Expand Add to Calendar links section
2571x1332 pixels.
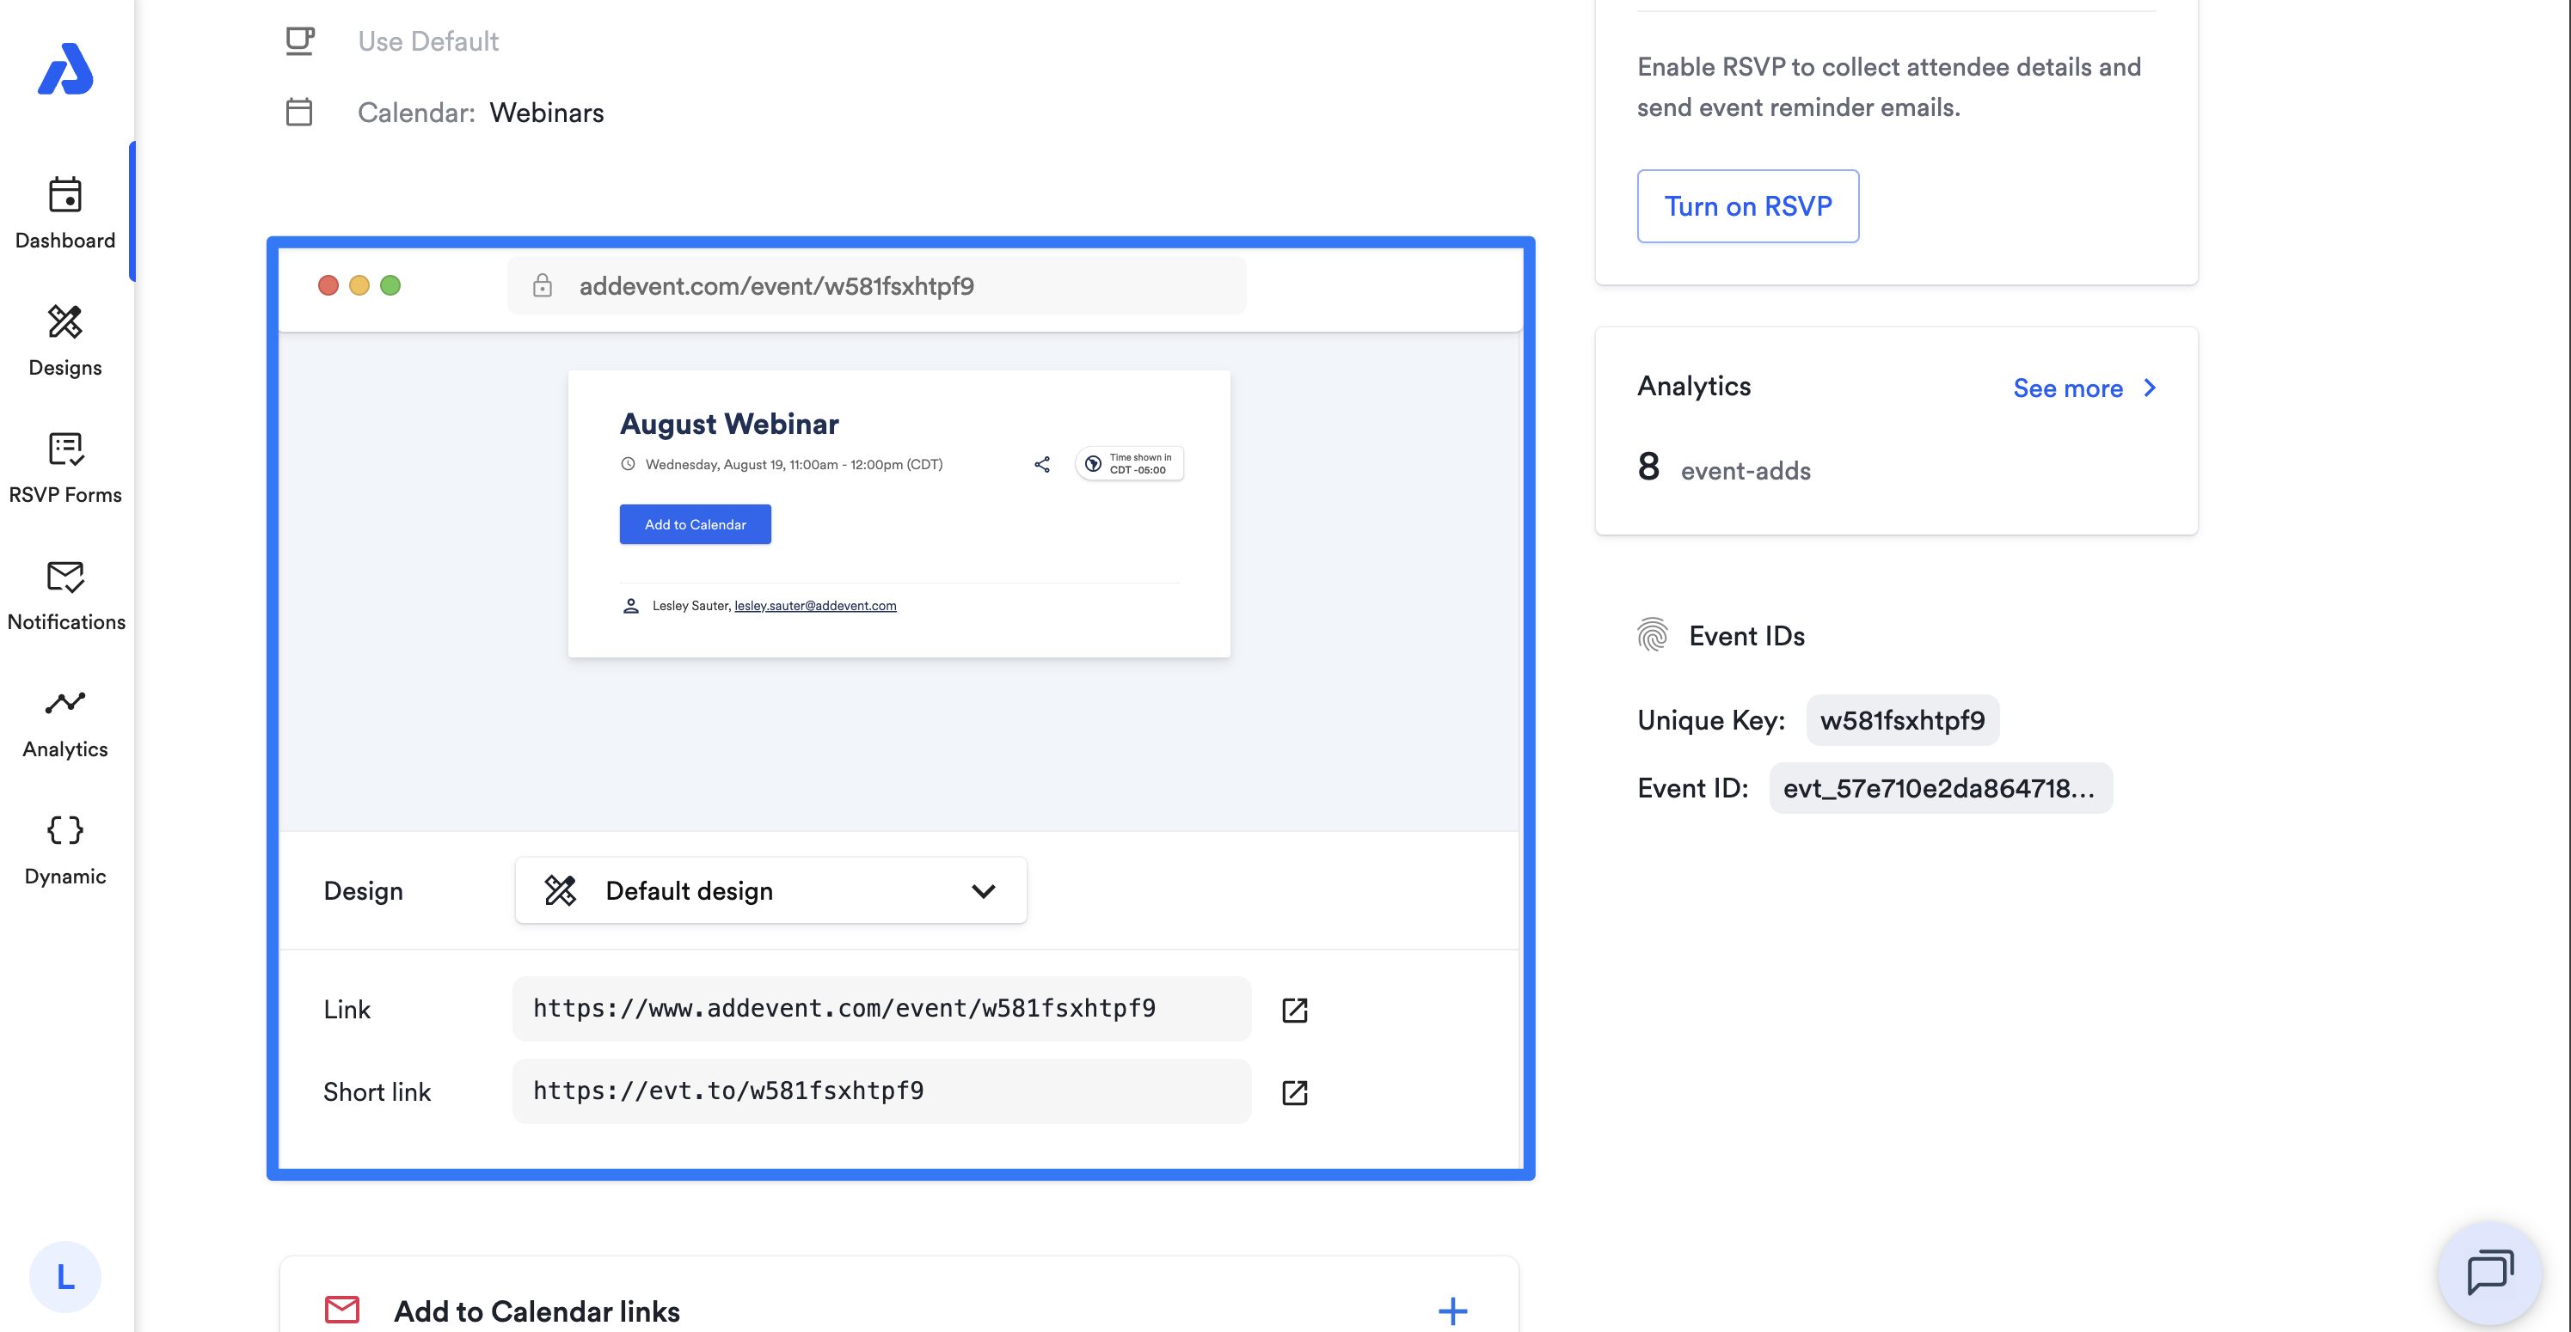click(1453, 1310)
